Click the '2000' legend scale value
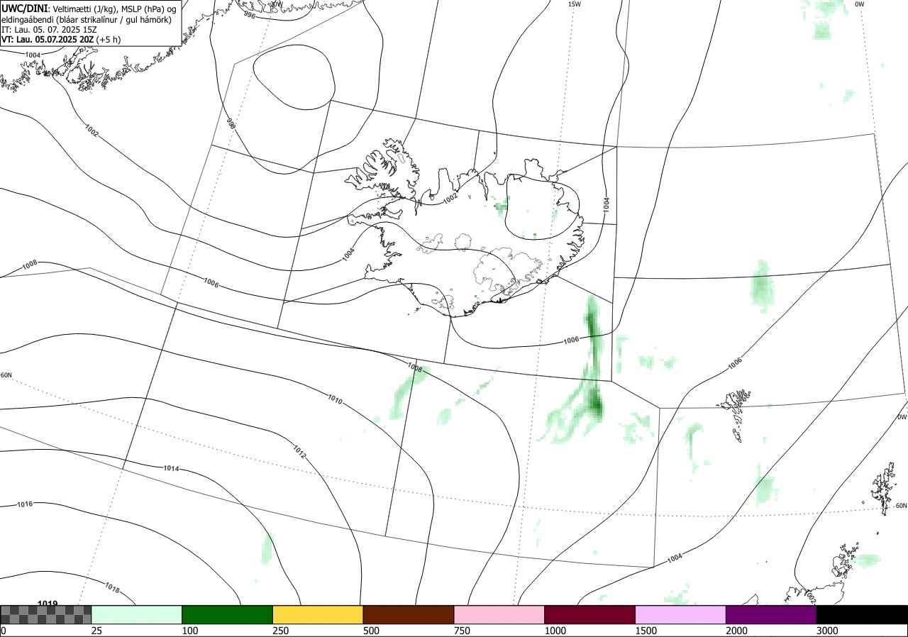 (x=738, y=631)
